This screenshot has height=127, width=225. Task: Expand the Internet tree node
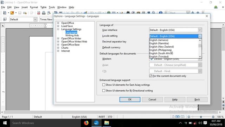pos(58,51)
